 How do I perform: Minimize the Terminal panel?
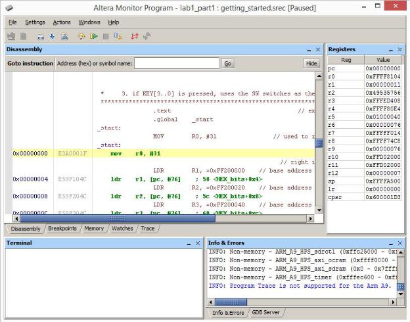(x=189, y=244)
